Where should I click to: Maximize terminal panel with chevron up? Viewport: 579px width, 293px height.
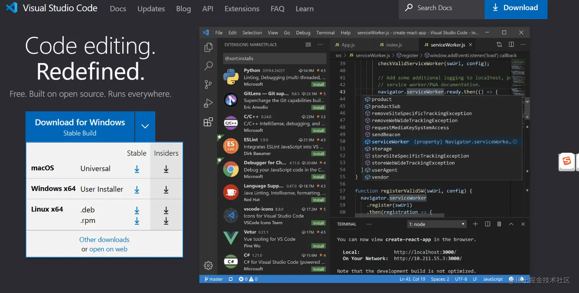(511, 224)
